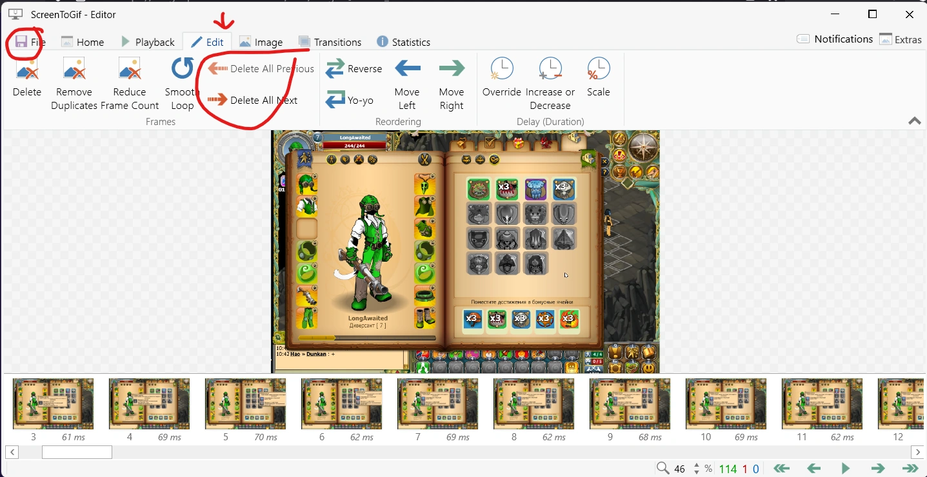Switch to the Home tab
Viewport: 927px width, 477px height.
(83, 42)
